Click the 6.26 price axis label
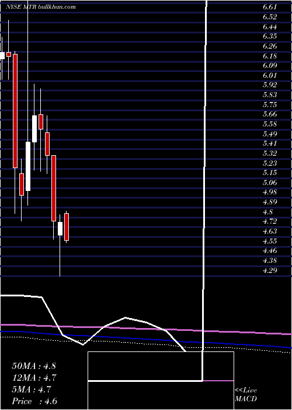Viewport: 292px width, 410px height. click(x=270, y=46)
